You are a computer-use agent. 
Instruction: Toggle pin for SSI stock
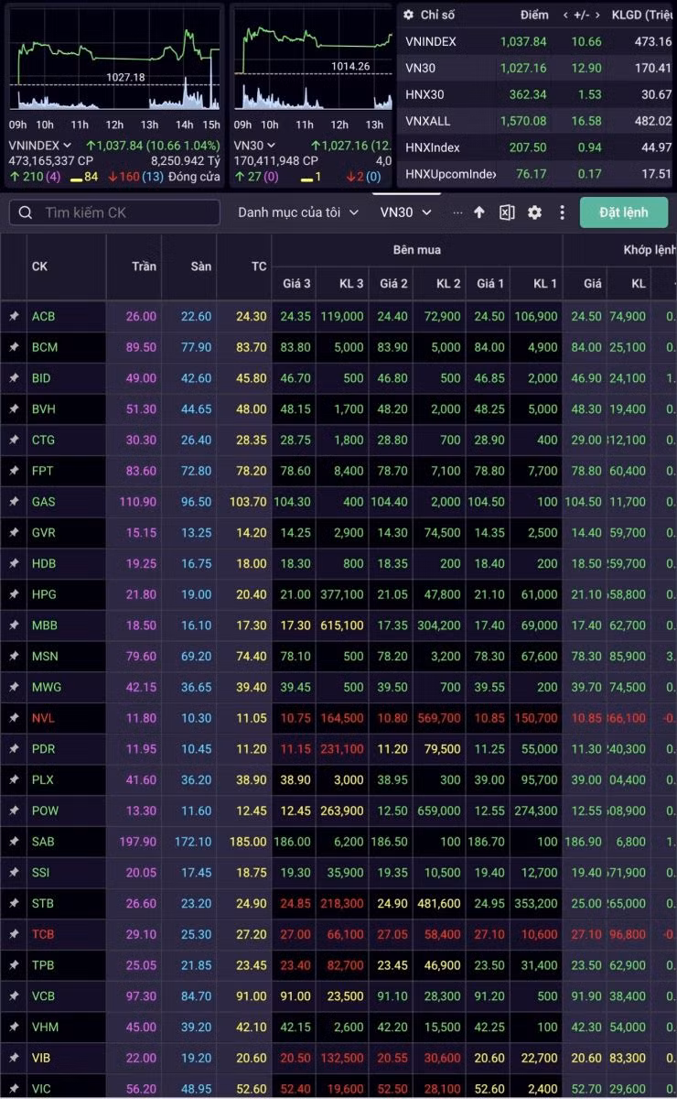pos(14,873)
